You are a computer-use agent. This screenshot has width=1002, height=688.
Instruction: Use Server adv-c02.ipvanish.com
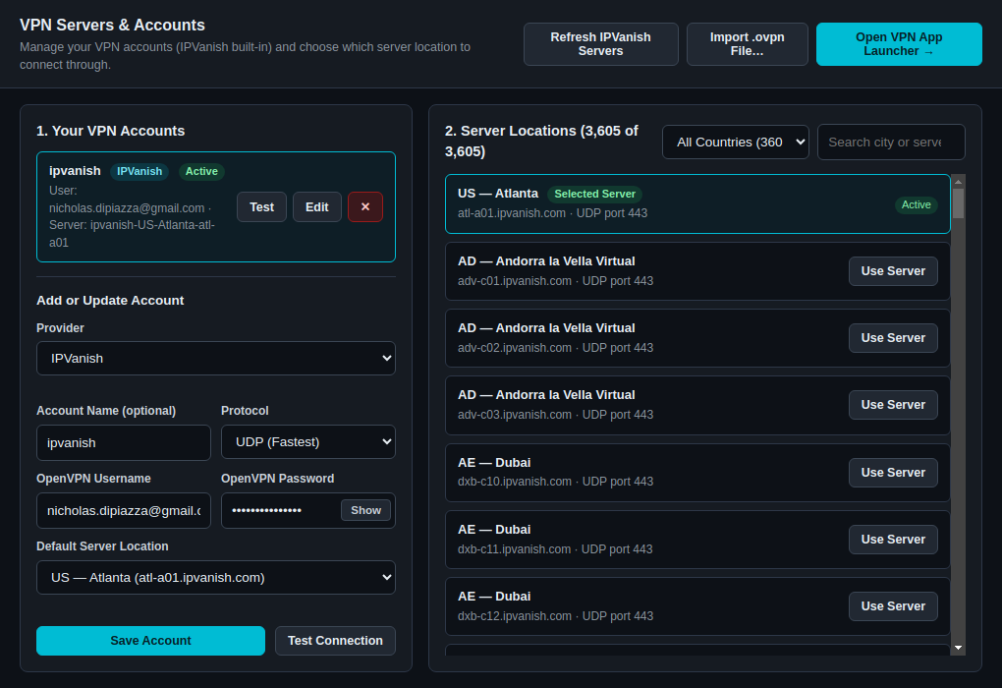coord(893,337)
